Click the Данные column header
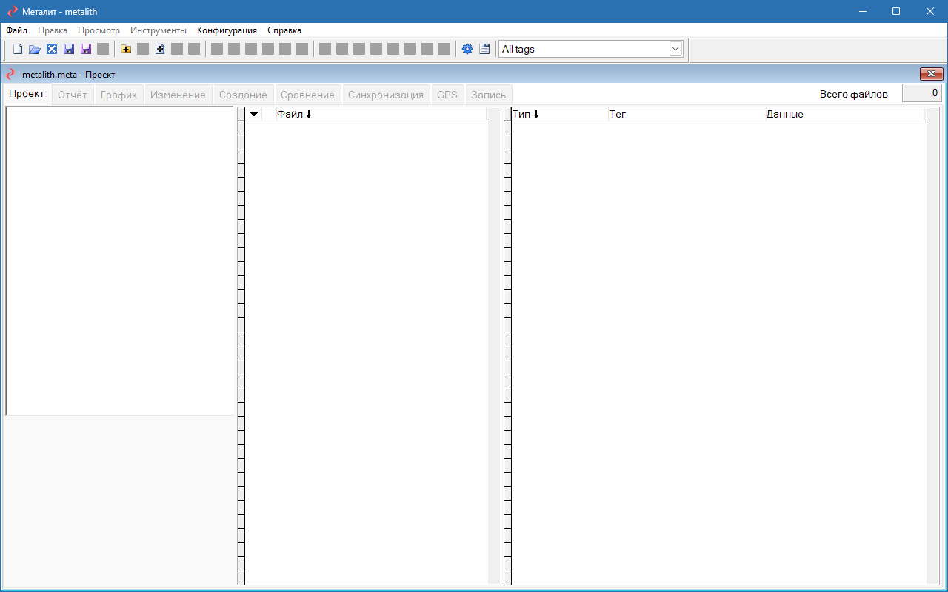 point(784,114)
